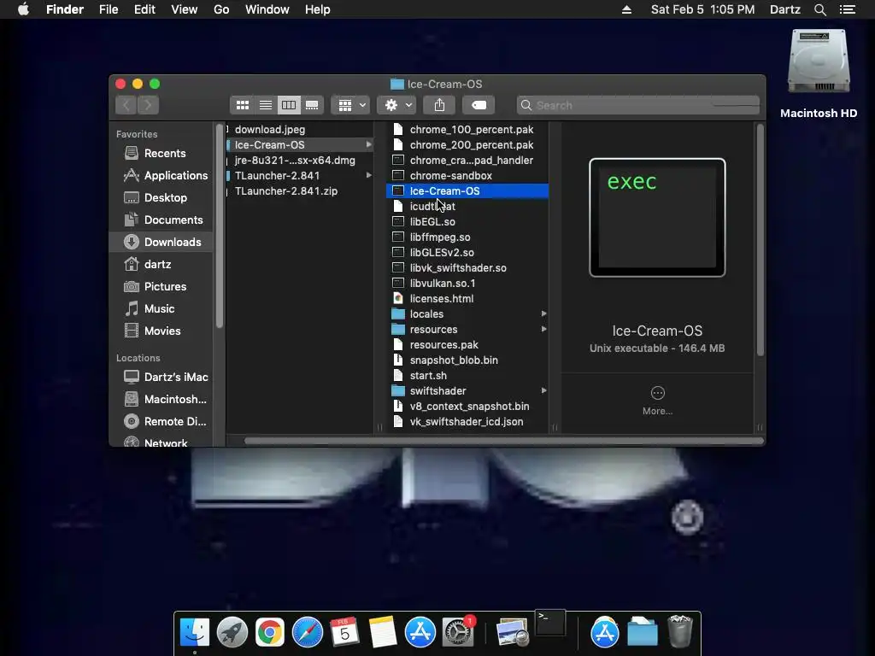Open Pictures in the sidebar
Image resolution: width=875 pixels, height=656 pixels.
tap(161, 287)
